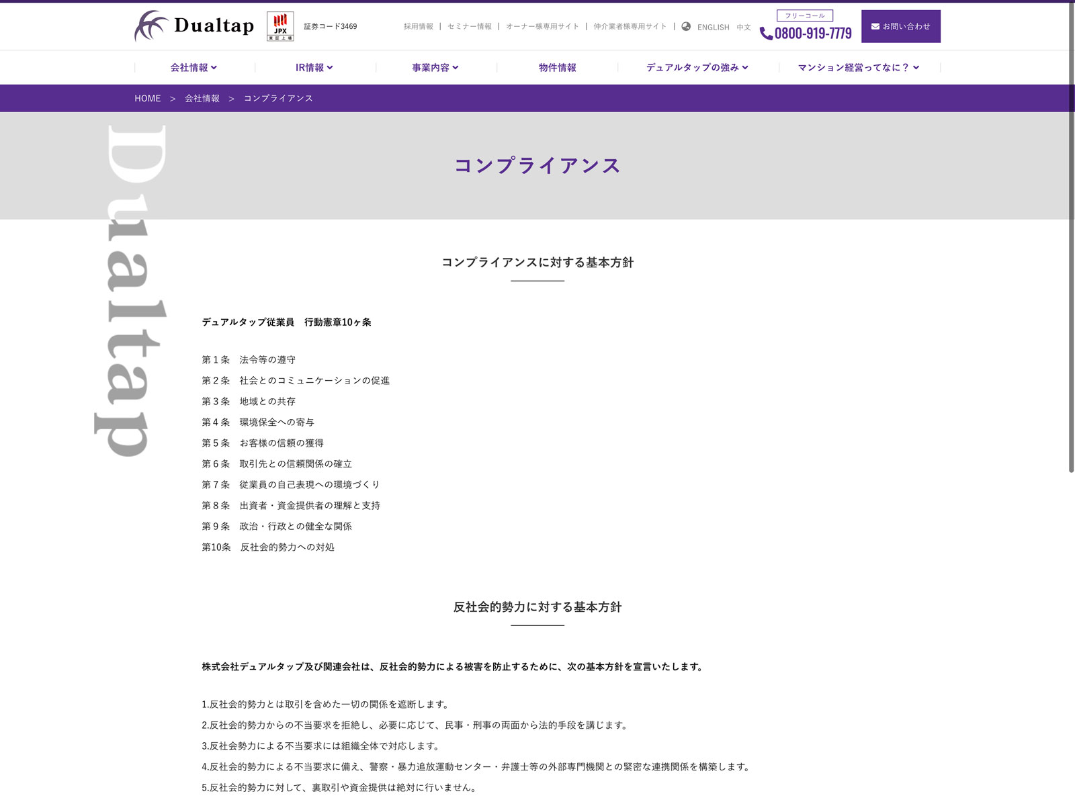
Task: Switch the site language to ENGLISH
Action: [713, 28]
